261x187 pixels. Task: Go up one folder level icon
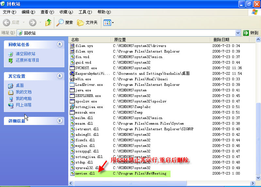[48, 23]
